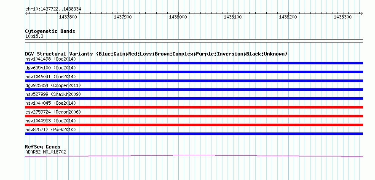Viewport: 375px width, 180px height.
Task: Open variant dgv925n54 (Cooper2011) label
Action: (53, 85)
